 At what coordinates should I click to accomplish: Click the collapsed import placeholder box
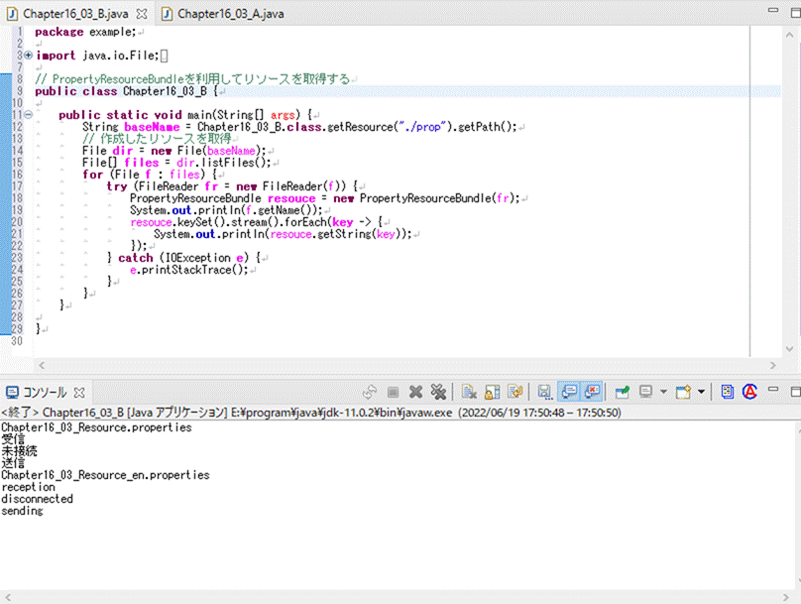[x=164, y=56]
